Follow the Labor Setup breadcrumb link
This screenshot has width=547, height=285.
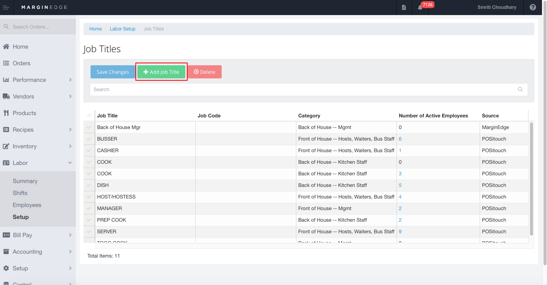[x=123, y=29]
